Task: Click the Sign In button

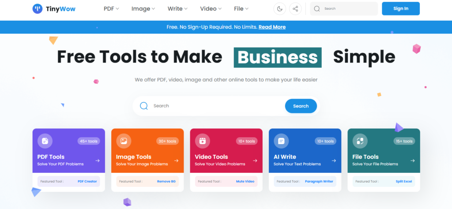Action: point(401,9)
